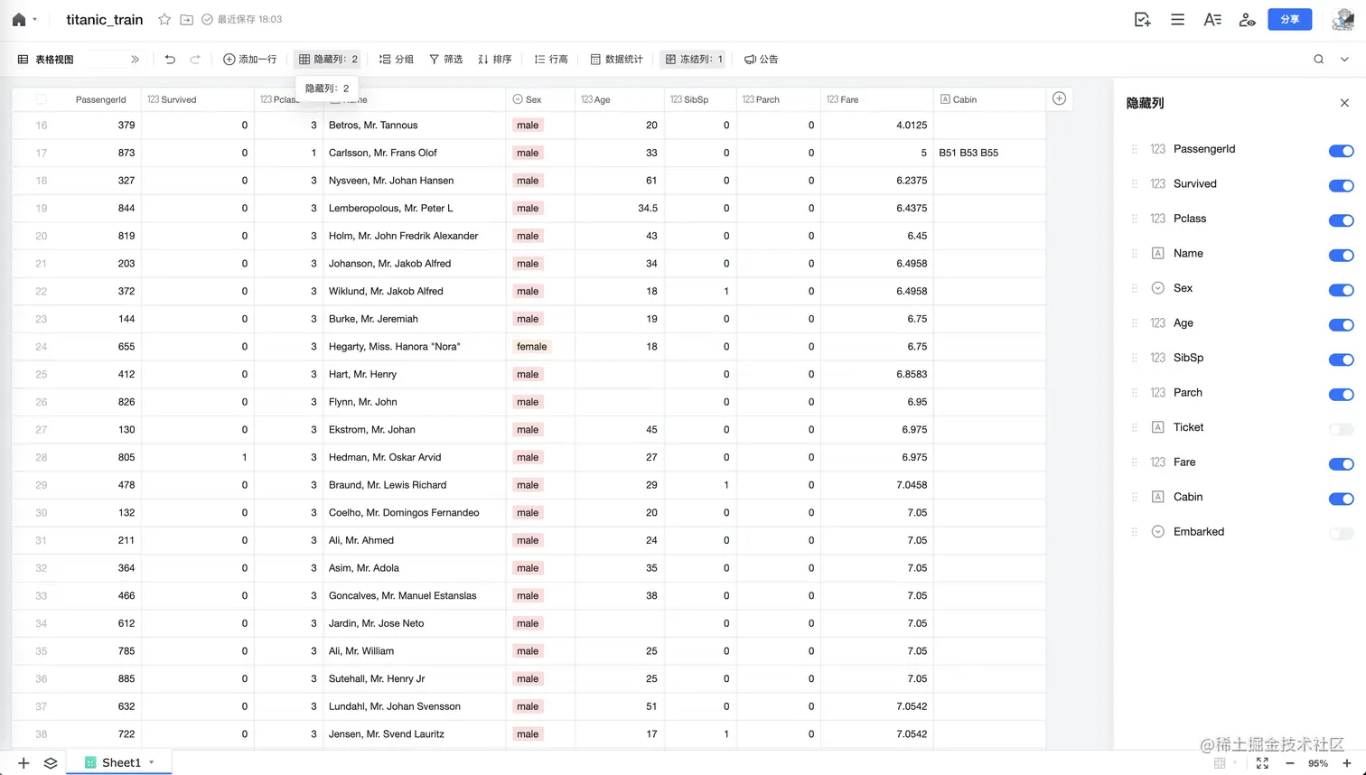This screenshot has width=1366, height=775.
Task: Select the cell Carlsson, Mr. Frans Olof
Action: [414, 153]
